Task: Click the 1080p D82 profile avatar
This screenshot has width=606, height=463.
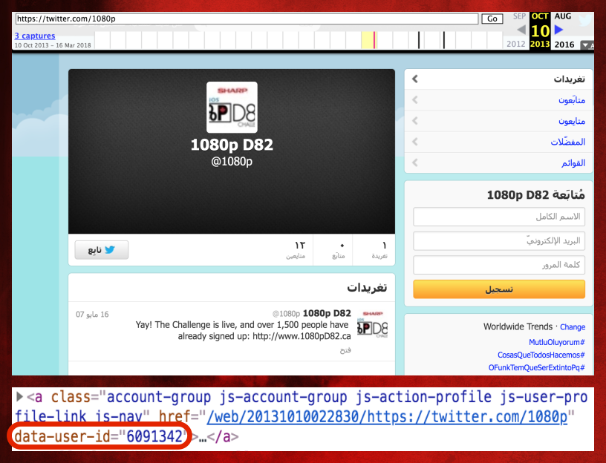Action: tap(232, 107)
